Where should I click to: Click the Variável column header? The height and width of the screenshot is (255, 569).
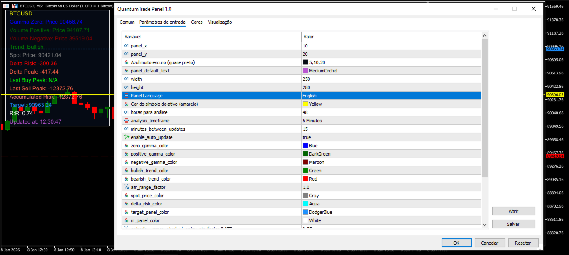212,37
